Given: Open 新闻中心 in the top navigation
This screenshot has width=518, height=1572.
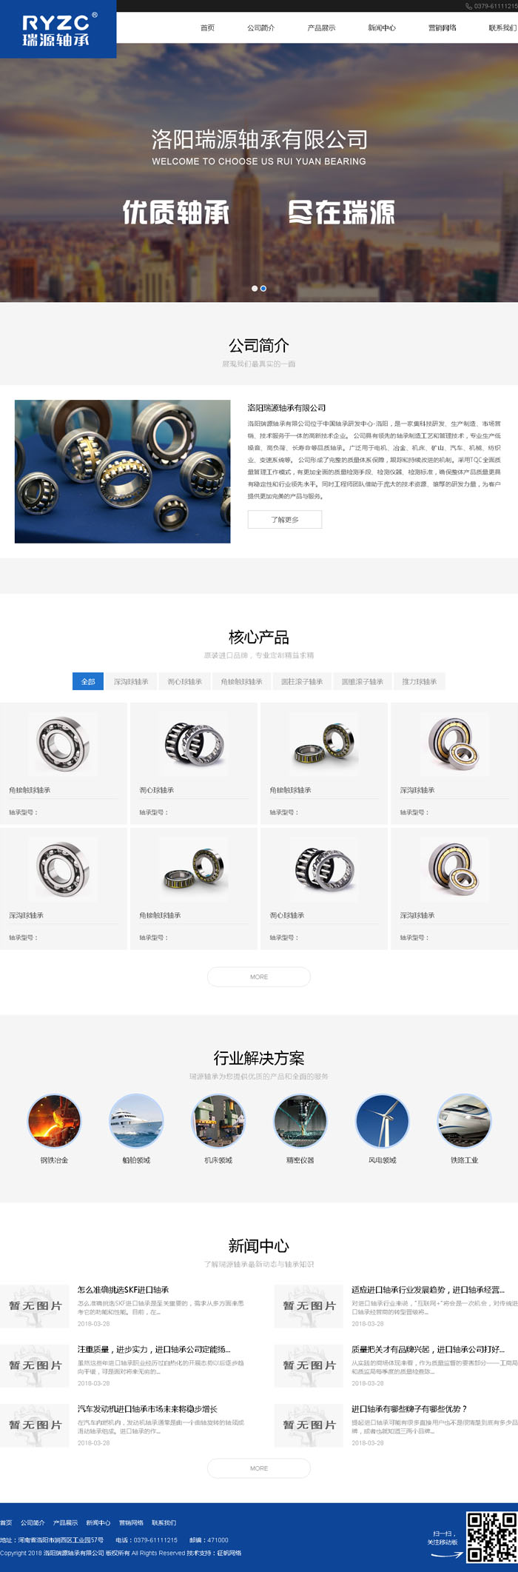Looking at the screenshot, I should click(382, 28).
